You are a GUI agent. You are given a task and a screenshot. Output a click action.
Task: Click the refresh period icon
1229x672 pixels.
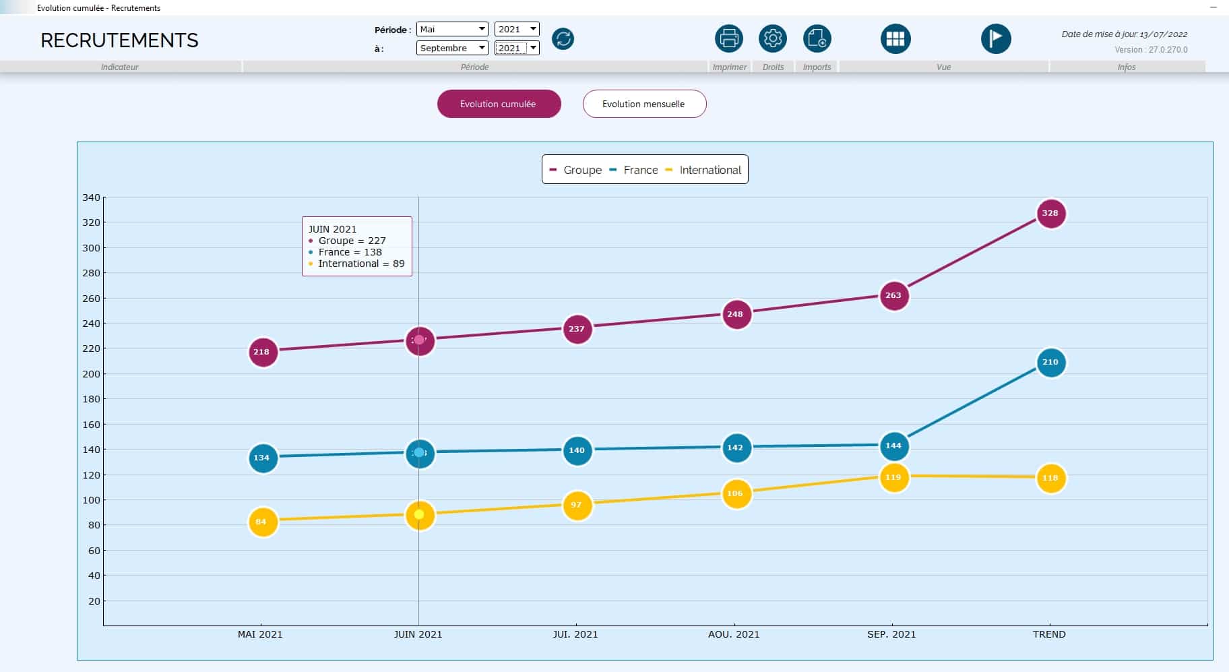coord(563,39)
